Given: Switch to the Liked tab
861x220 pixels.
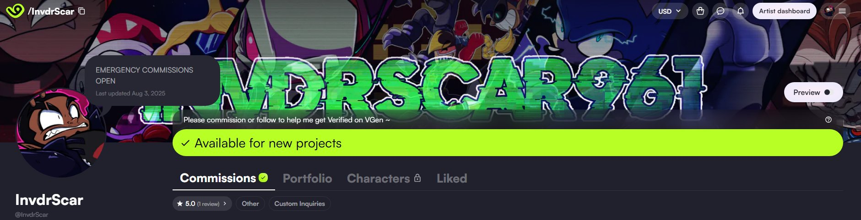Looking at the screenshot, I should (x=452, y=178).
